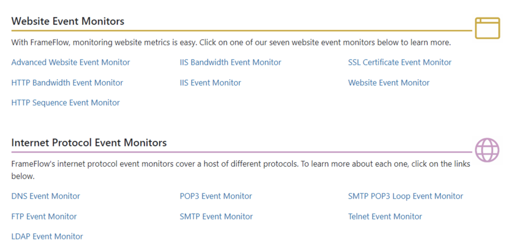507x244 pixels.
Task: Open the LDAP Event Monitor link
Action: [47, 237]
